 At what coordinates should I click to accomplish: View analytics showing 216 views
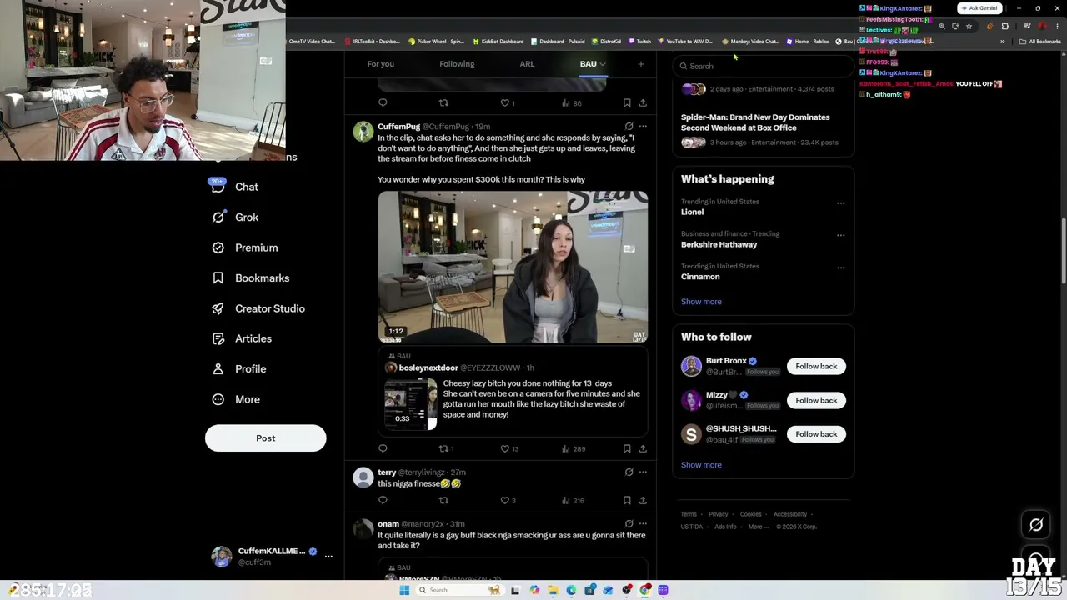(x=573, y=500)
